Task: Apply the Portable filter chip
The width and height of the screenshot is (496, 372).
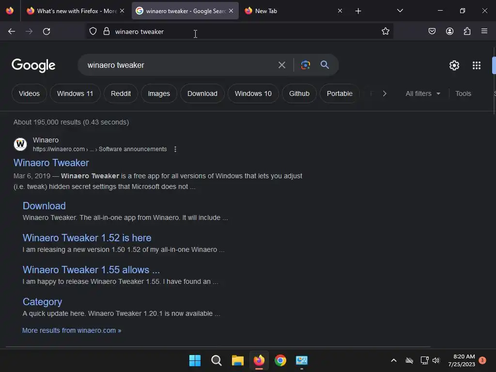Action: click(x=340, y=93)
